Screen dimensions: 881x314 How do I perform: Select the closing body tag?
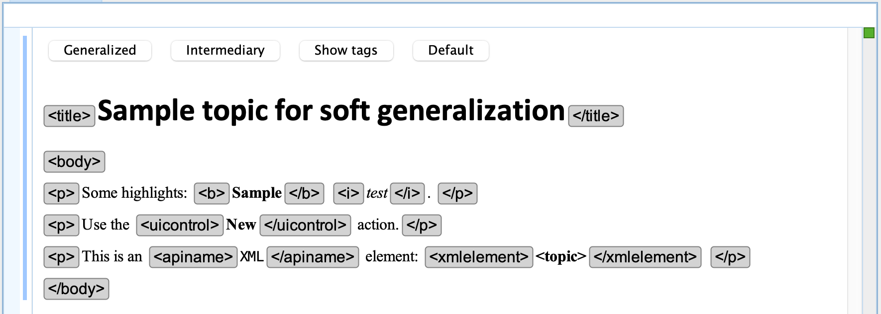[76, 289]
